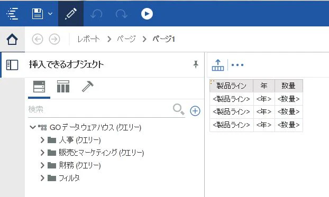Click the 人事 folder icon

pos(52,140)
